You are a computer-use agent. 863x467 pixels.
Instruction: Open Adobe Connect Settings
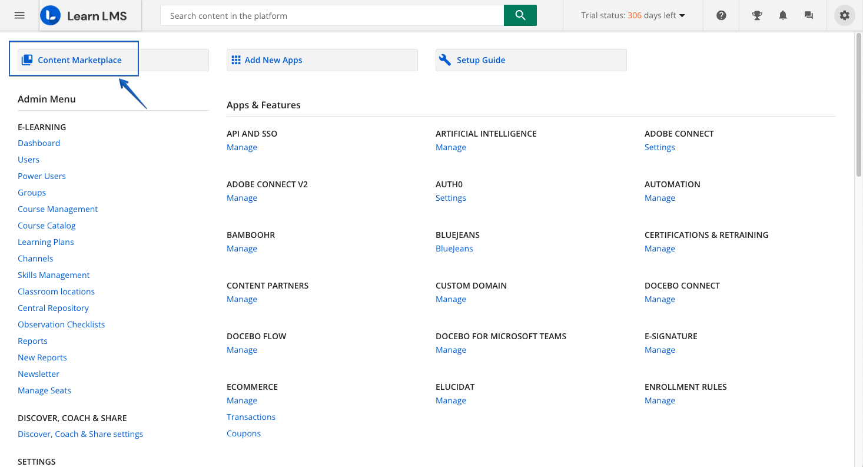point(660,147)
